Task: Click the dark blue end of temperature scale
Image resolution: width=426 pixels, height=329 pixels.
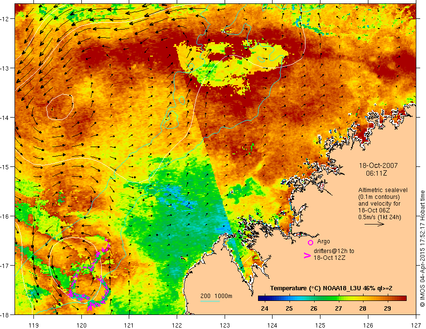Action: click(x=260, y=299)
